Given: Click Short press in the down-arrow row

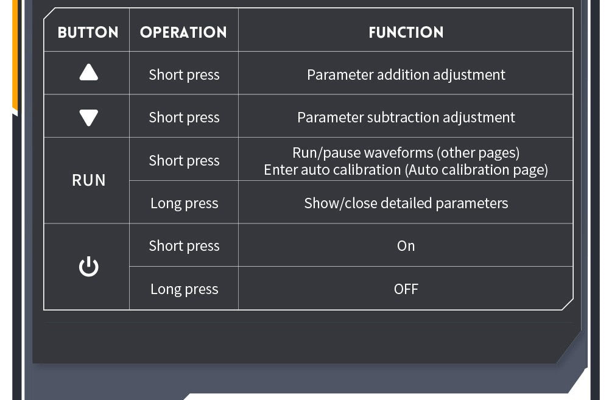Looking at the screenshot, I should pos(184,118).
